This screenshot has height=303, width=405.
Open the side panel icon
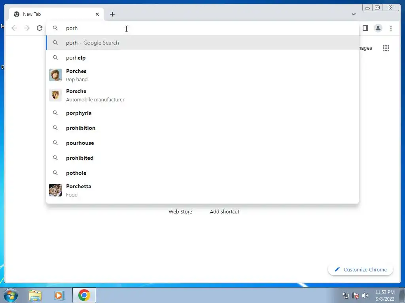pyautogui.click(x=365, y=28)
